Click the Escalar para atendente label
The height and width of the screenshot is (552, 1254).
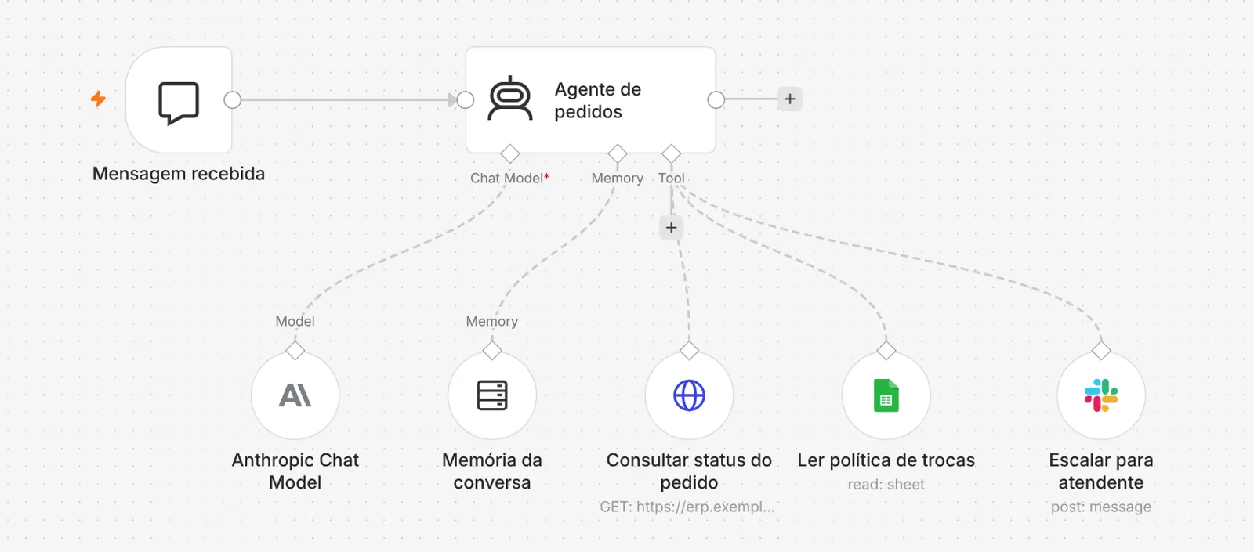(1101, 471)
